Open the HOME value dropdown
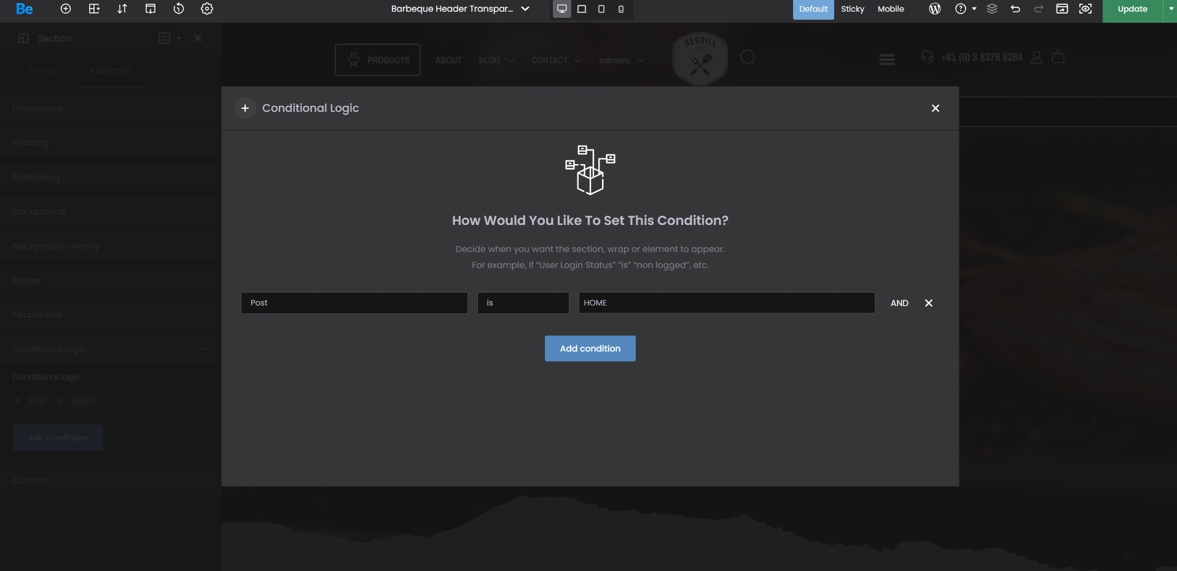1177x571 pixels. 727,303
